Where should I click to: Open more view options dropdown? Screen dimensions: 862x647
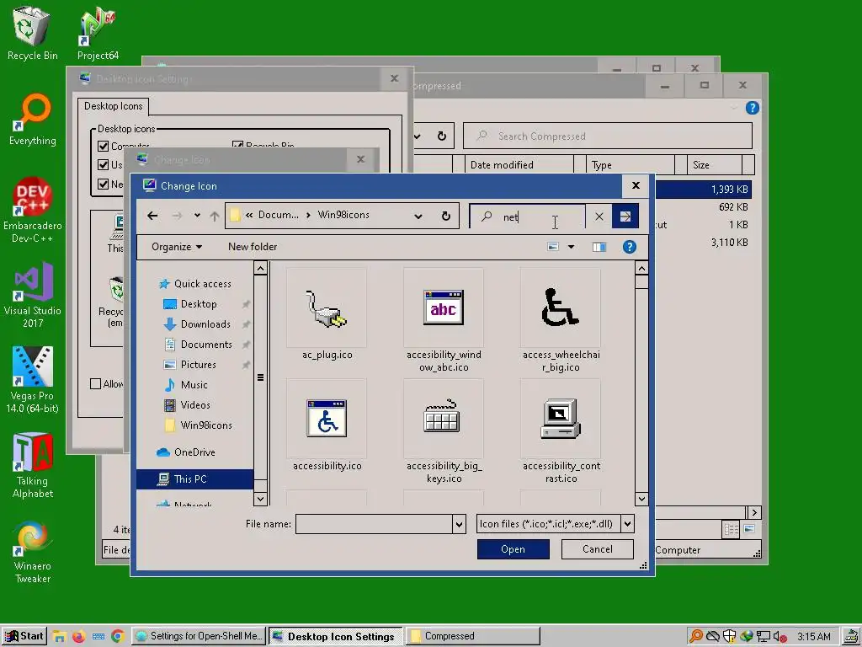pyautogui.click(x=572, y=247)
